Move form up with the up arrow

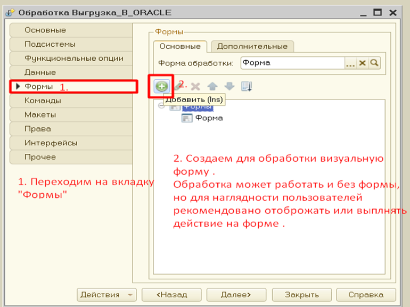pos(212,86)
